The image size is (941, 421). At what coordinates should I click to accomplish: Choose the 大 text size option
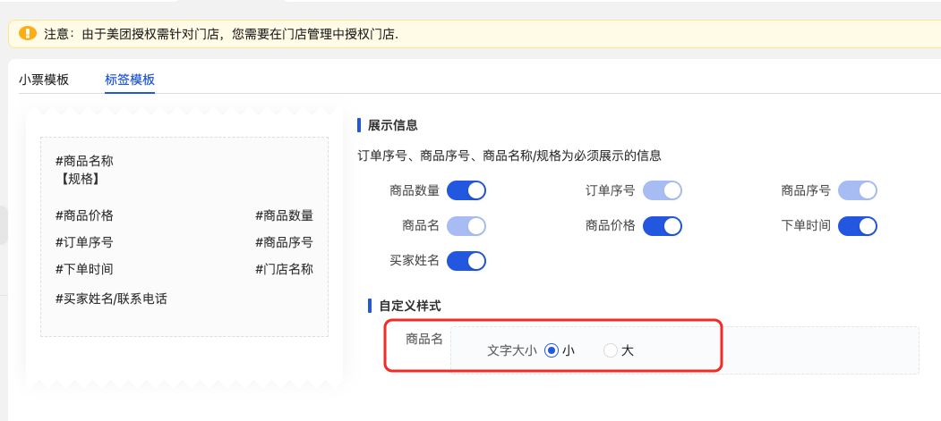(x=611, y=350)
